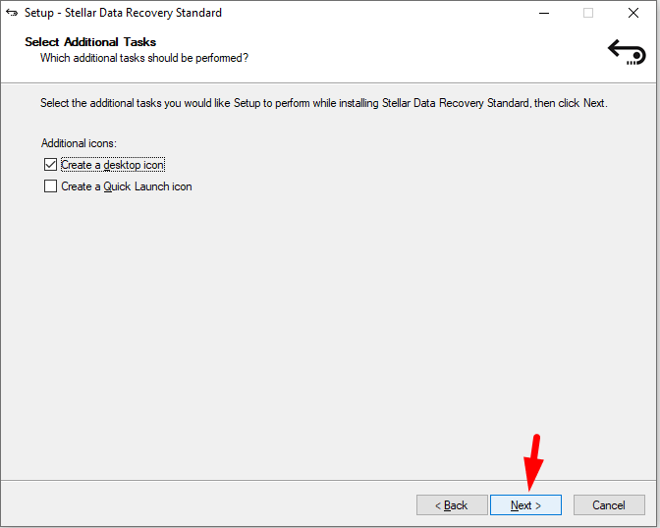This screenshot has width=660, height=528.
Task: Click the Stellar app icon in title bar
Action: (12, 13)
